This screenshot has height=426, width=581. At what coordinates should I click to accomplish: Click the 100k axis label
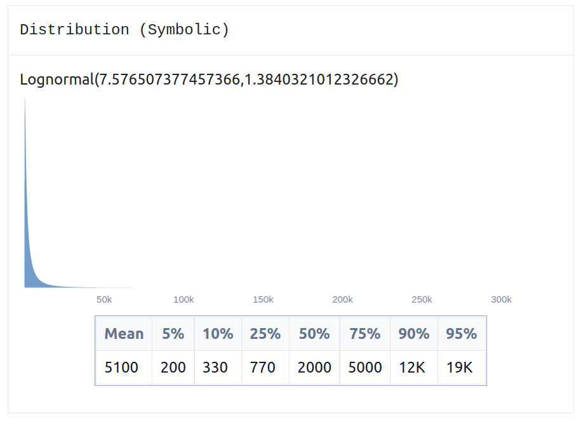pyautogui.click(x=184, y=299)
